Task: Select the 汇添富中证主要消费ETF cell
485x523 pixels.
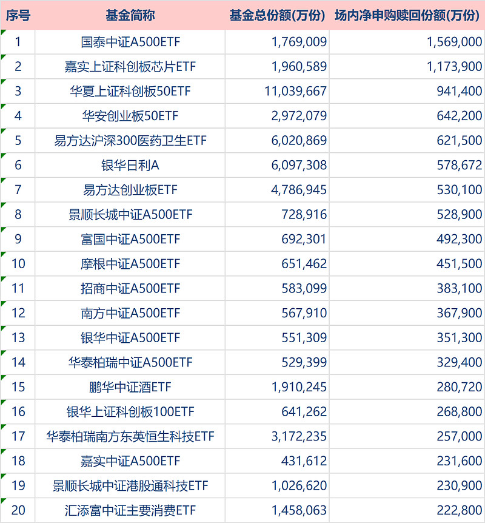Action: pos(130,511)
